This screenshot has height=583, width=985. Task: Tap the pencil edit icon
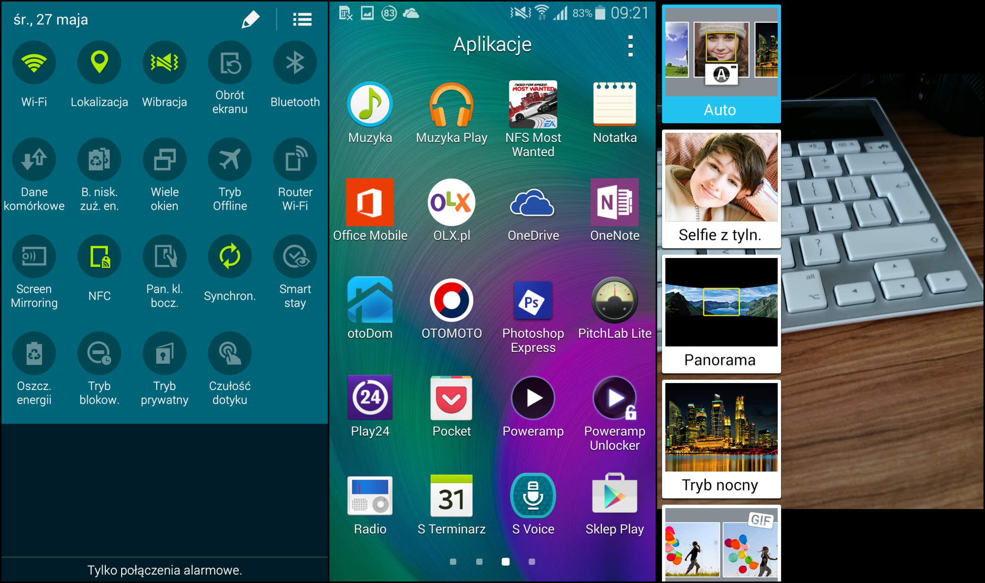click(x=250, y=20)
